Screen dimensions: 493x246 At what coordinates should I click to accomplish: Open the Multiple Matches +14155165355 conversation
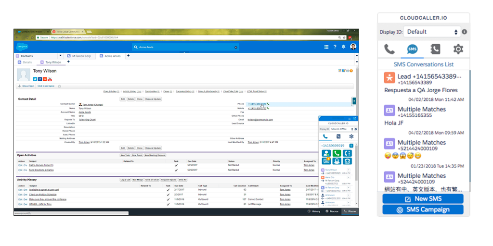point(424,121)
